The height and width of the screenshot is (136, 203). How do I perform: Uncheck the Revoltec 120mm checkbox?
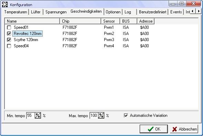point(9,34)
